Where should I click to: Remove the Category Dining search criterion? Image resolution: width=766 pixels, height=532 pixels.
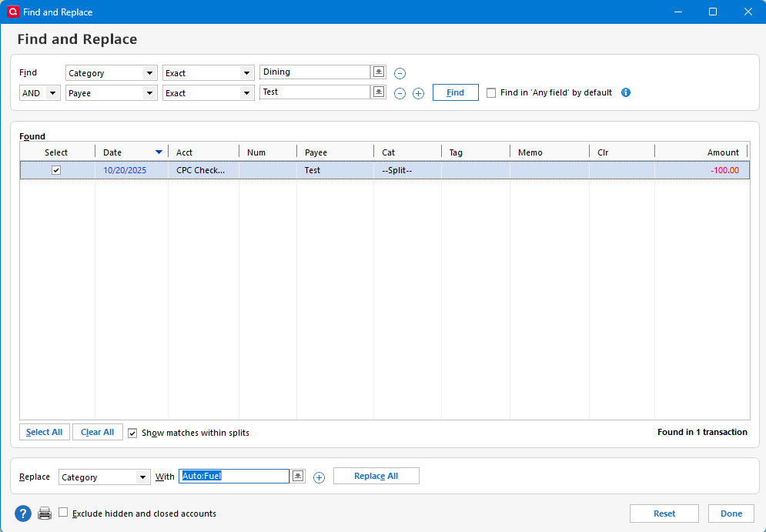click(x=400, y=74)
